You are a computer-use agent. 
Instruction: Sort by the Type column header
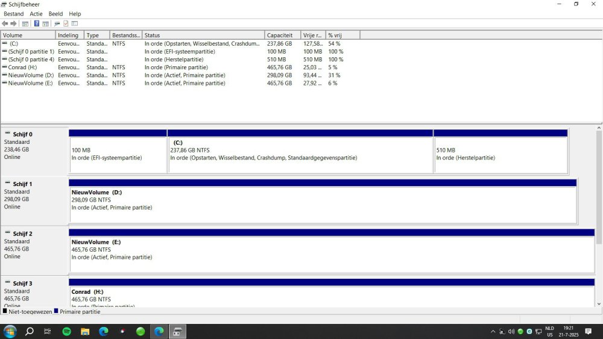click(97, 35)
